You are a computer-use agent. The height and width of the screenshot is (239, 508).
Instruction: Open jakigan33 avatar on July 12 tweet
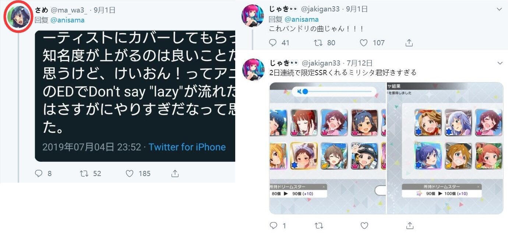coord(253,70)
